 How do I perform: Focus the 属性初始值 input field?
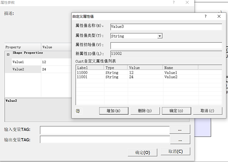click(166, 46)
